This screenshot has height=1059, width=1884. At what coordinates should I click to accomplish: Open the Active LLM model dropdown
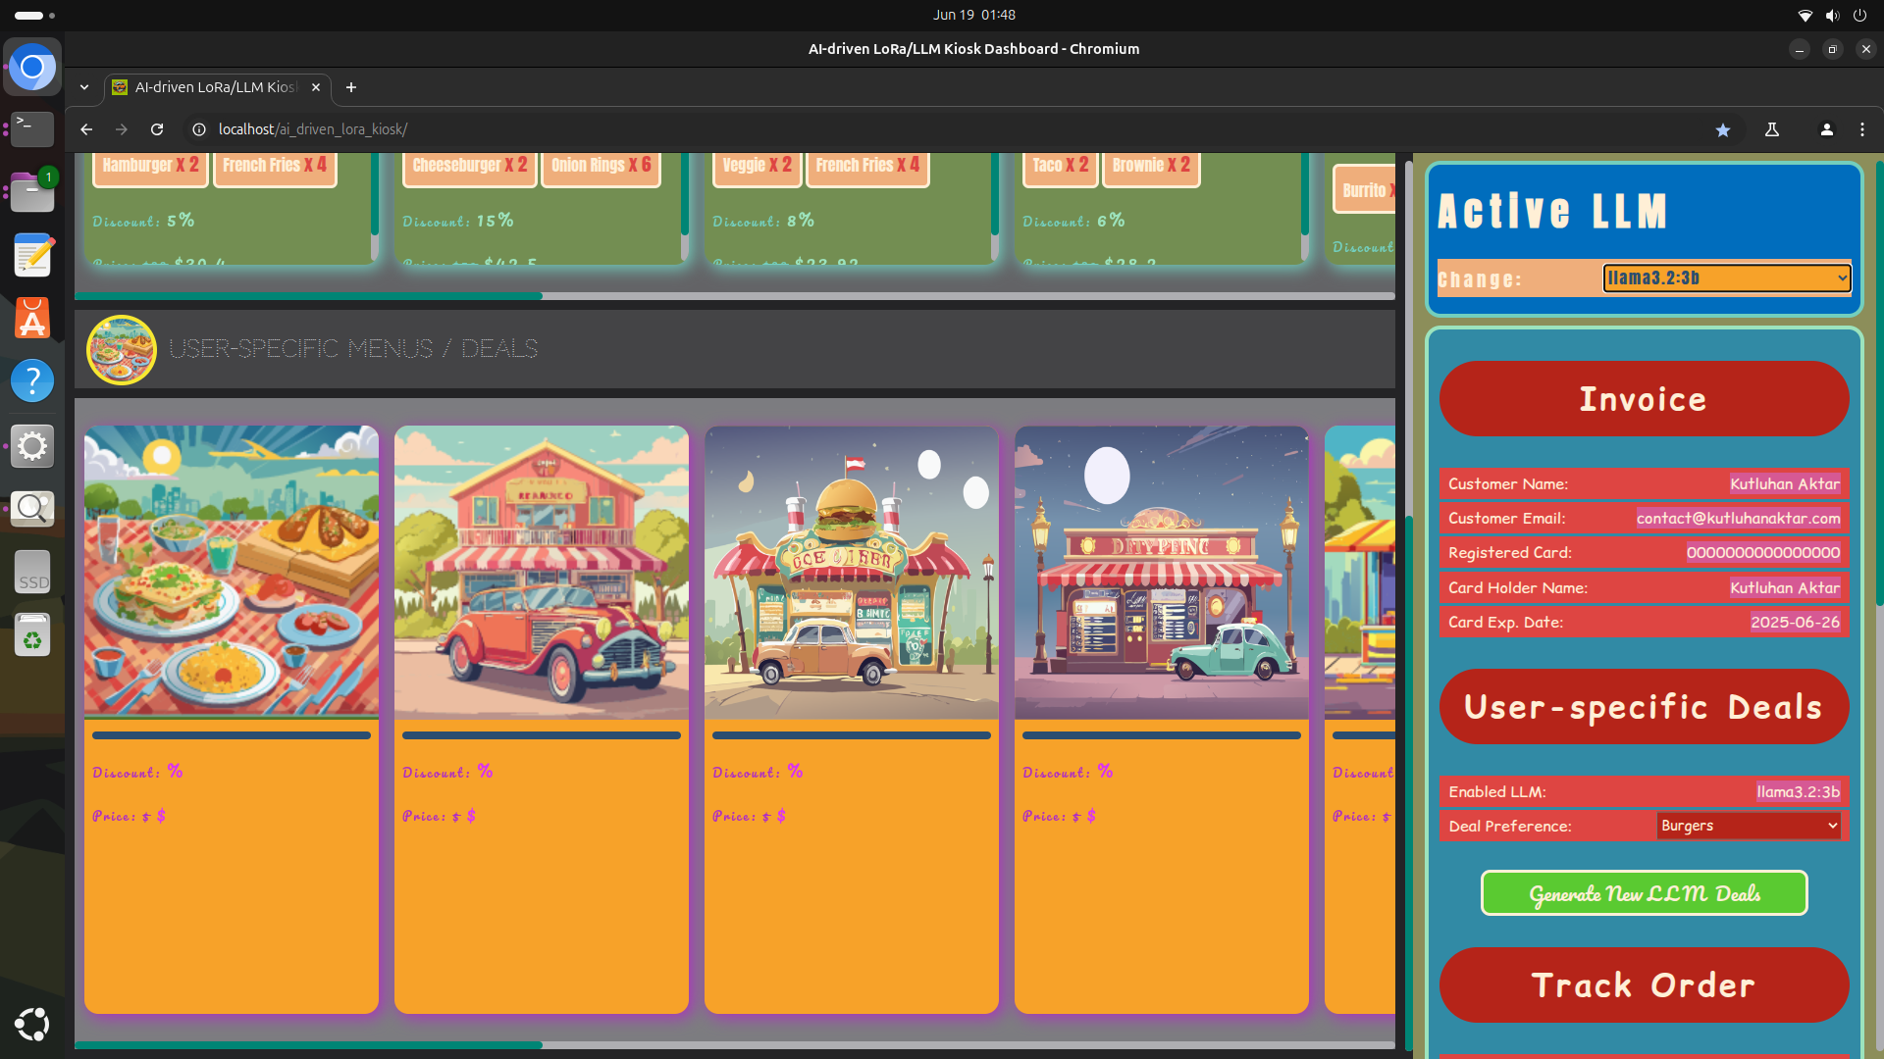tap(1726, 278)
